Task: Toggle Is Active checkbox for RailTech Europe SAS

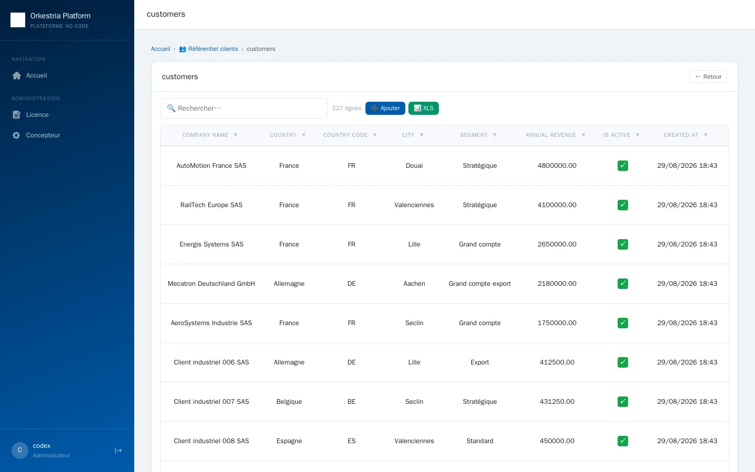Action: tap(623, 205)
